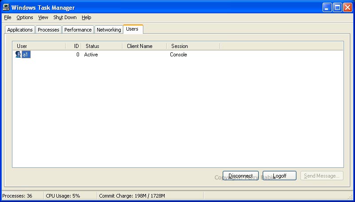
Task: Maximize the Task Manager window
Action: point(337,8)
